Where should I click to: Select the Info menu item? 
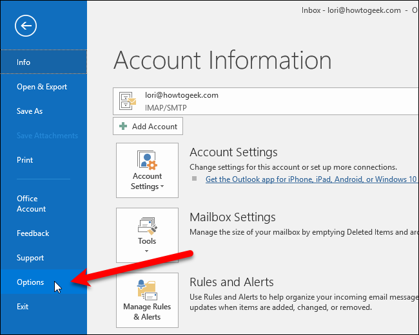point(24,62)
